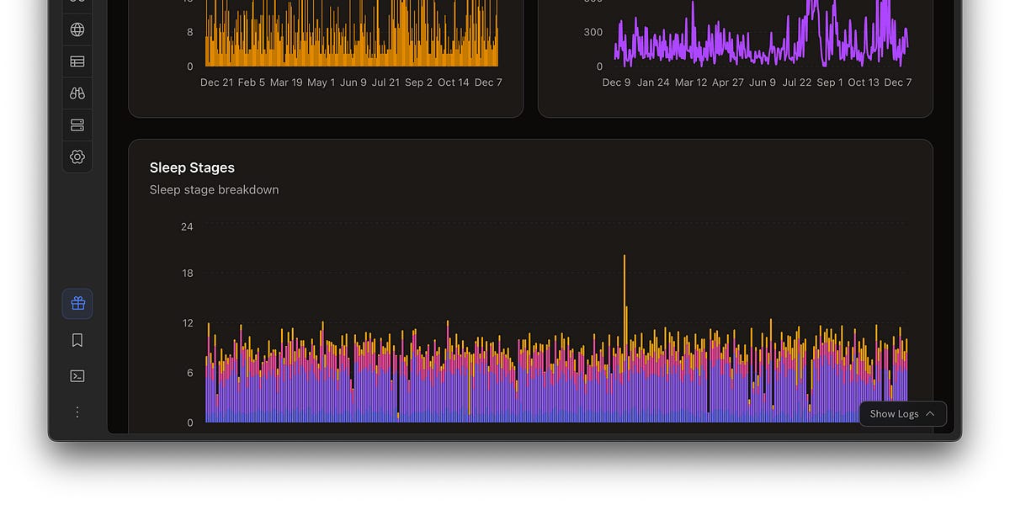This screenshot has width=1010, height=505.
Task: Click the 24 gridline label on Sleep Stages axis
Action: click(185, 226)
